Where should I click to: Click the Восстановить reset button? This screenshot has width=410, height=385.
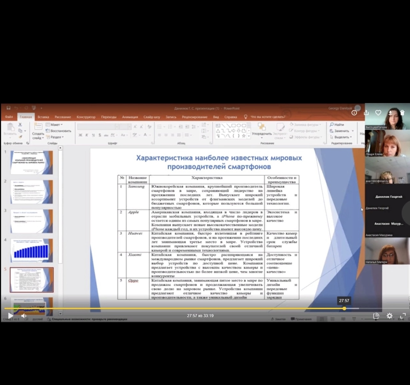click(58, 131)
